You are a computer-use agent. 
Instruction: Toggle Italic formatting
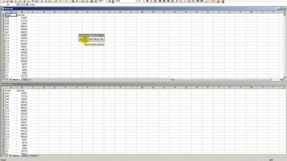pos(151,1)
